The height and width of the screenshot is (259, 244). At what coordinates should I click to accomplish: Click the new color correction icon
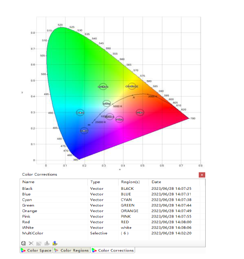[x=23, y=243]
